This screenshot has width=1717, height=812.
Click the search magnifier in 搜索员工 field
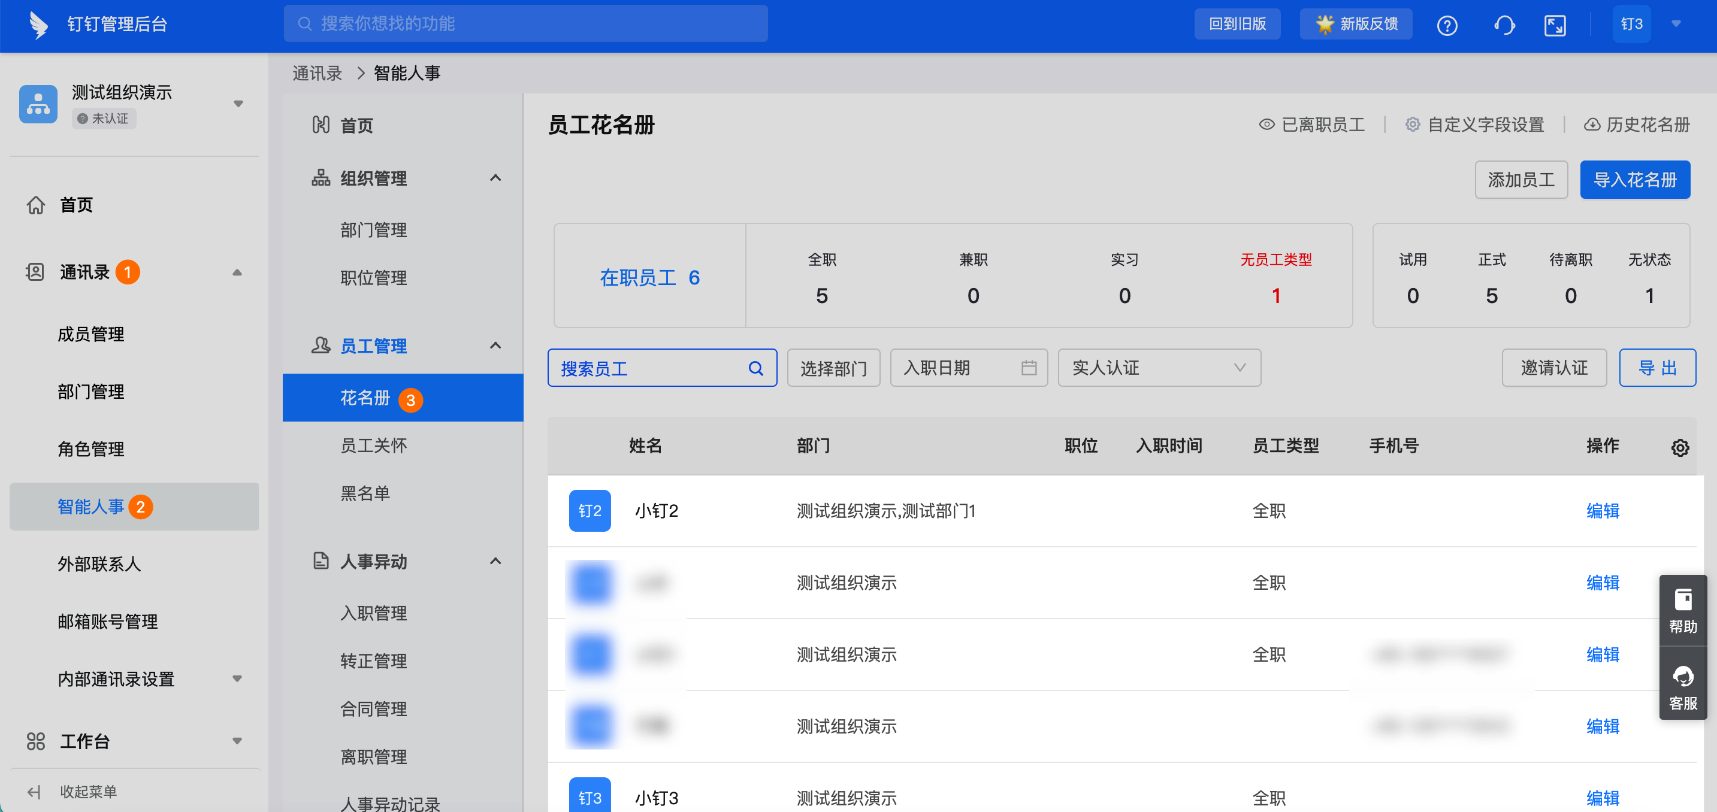click(755, 368)
